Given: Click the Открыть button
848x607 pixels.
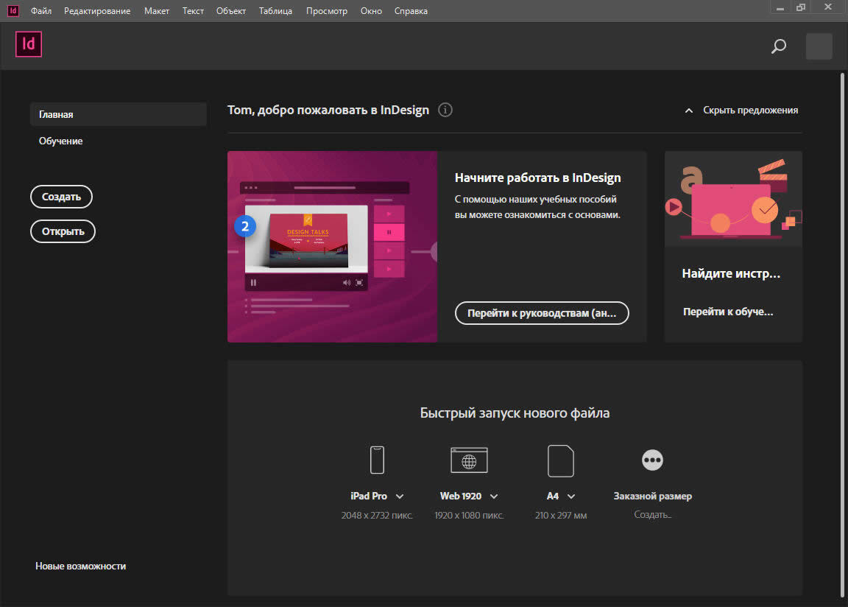Looking at the screenshot, I should [63, 231].
